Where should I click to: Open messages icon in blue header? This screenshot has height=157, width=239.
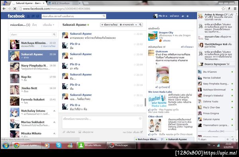33,16
